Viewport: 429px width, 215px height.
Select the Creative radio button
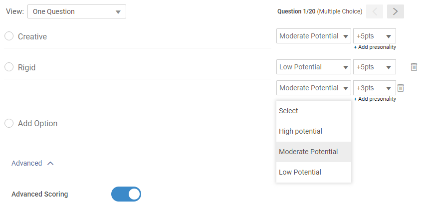click(9, 36)
